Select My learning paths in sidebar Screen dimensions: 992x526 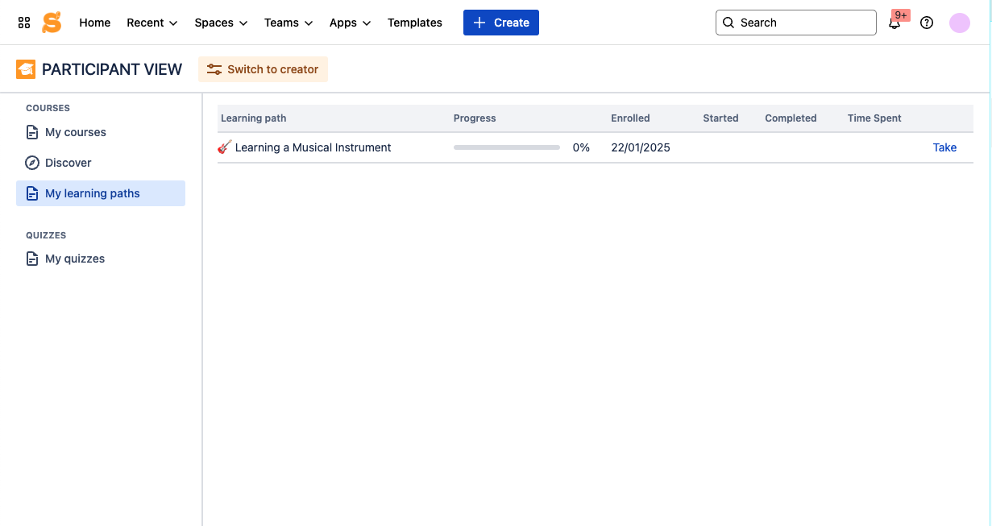(x=101, y=193)
